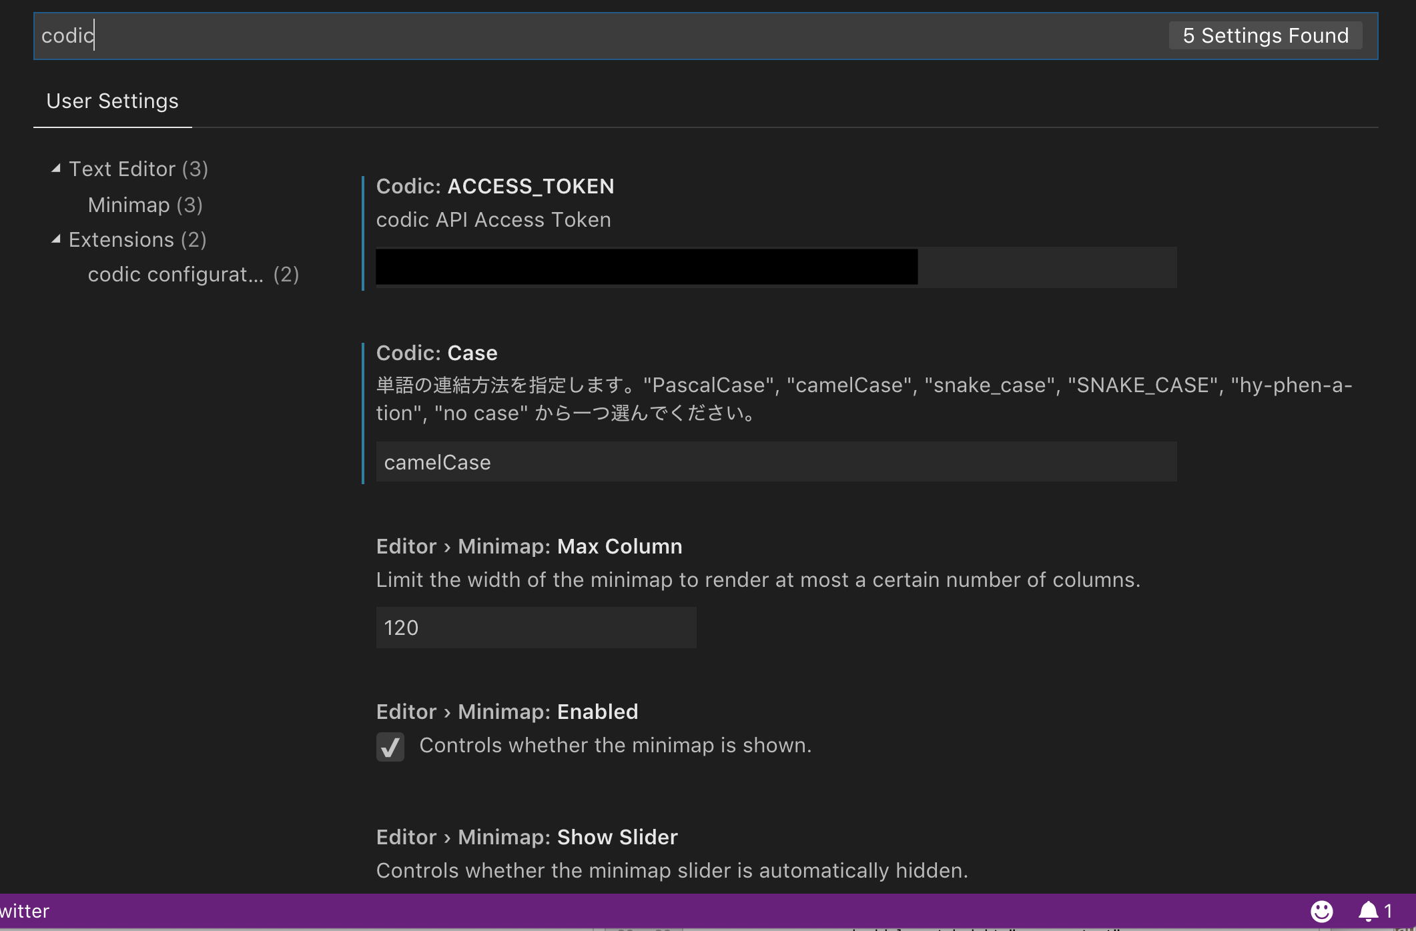Click Text Editor (3) tree label
Image resolution: width=1416 pixels, height=931 pixels.
[x=139, y=169]
